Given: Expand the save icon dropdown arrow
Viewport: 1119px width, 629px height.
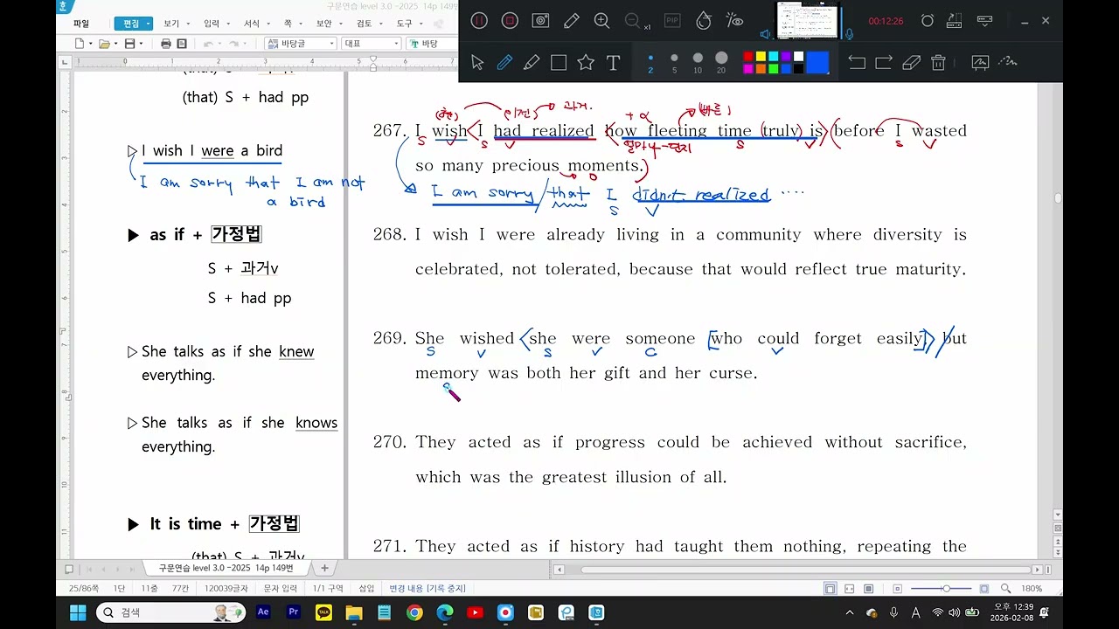Looking at the screenshot, I should [x=141, y=44].
